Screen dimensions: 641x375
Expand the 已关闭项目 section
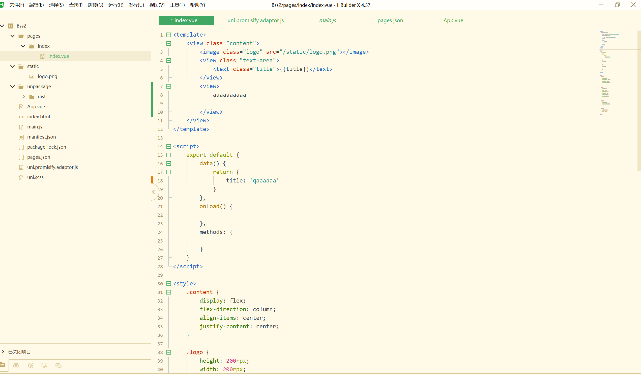[x=3, y=351]
